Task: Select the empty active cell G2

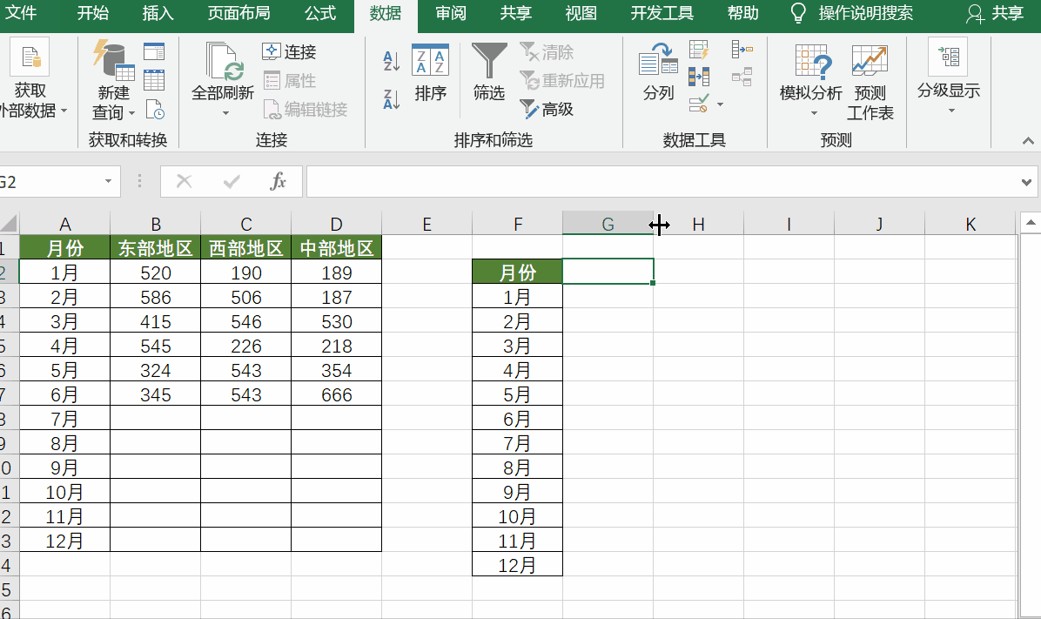Action: pos(608,272)
